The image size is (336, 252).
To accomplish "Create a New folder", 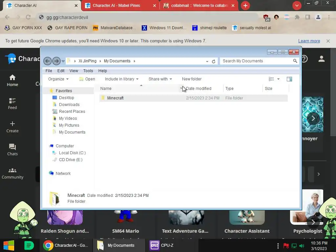I will (x=192, y=79).
